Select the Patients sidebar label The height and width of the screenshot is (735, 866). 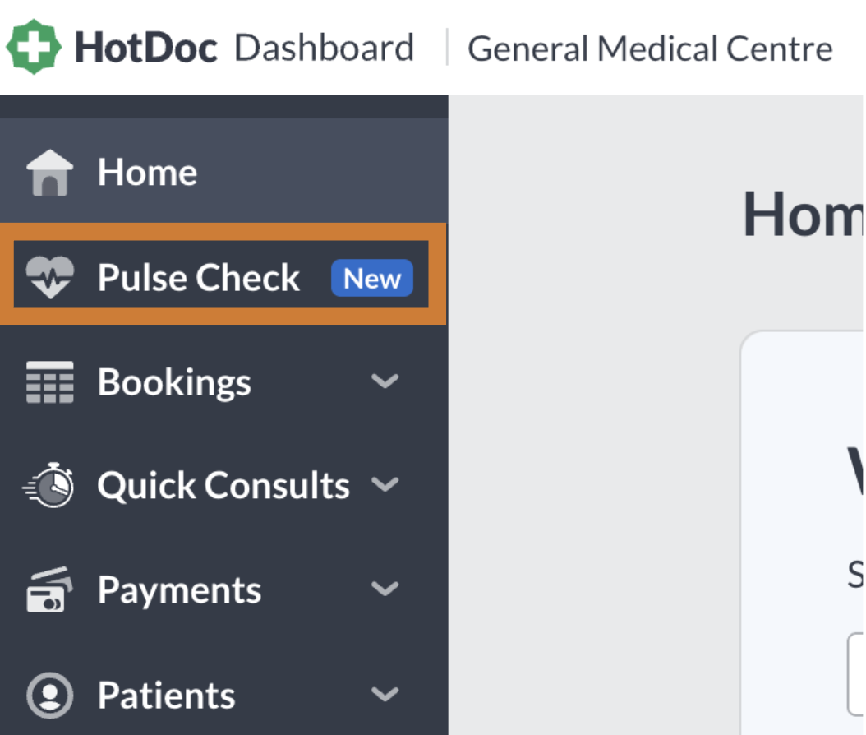tap(166, 696)
